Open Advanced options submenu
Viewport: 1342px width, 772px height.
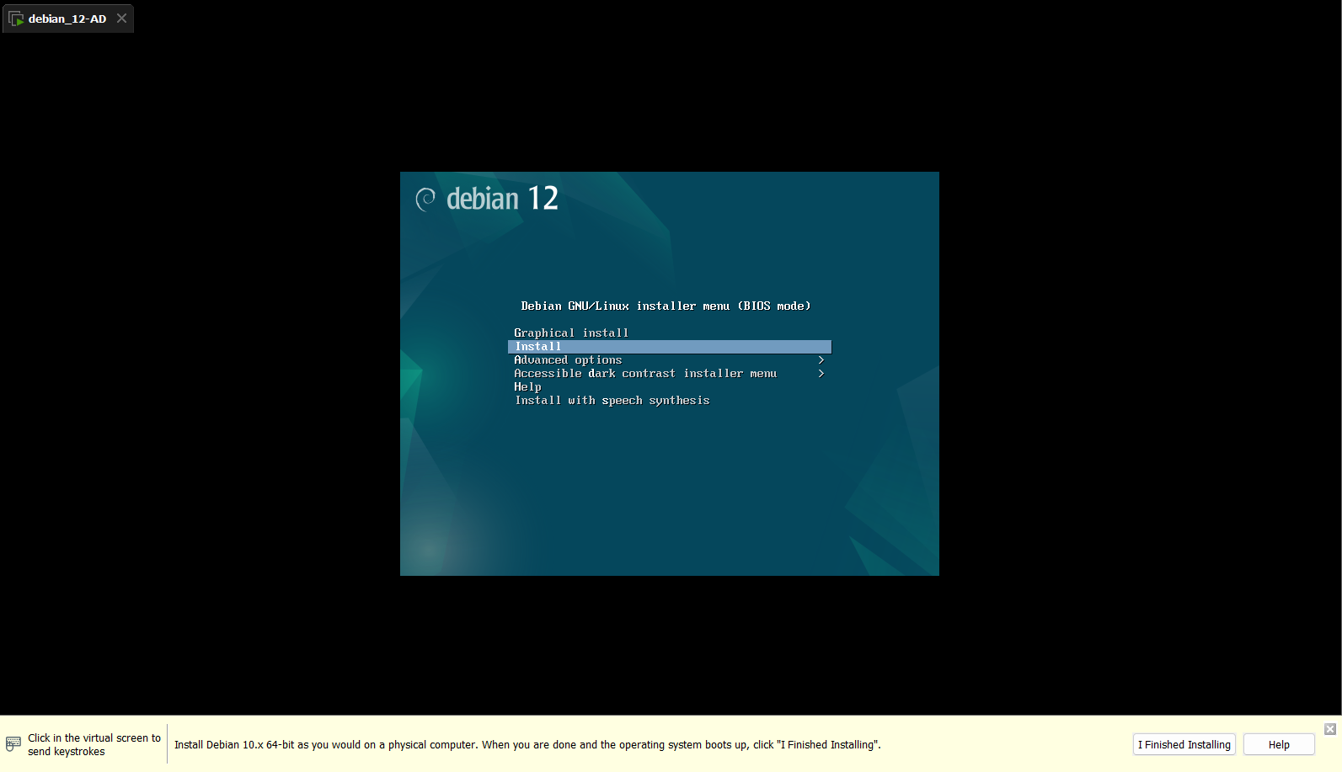tap(568, 360)
